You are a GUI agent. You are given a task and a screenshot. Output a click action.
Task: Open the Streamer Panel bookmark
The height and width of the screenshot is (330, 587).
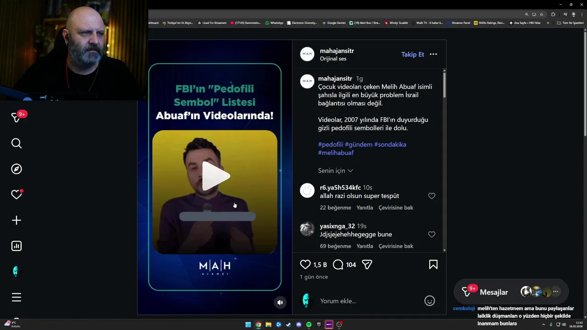458,23
